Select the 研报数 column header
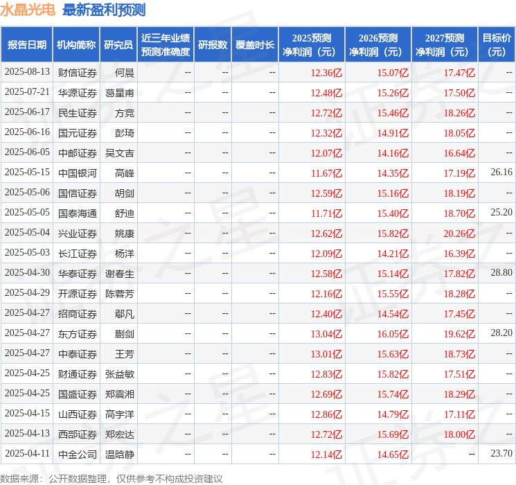 point(213,44)
